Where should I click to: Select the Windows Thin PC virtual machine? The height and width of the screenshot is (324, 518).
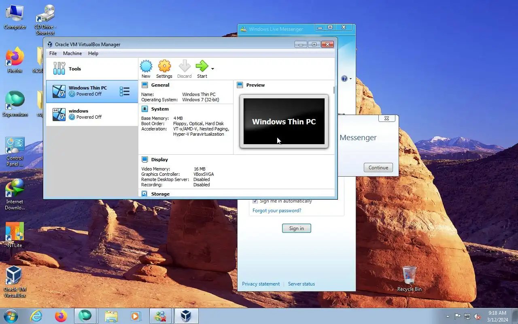92,92
